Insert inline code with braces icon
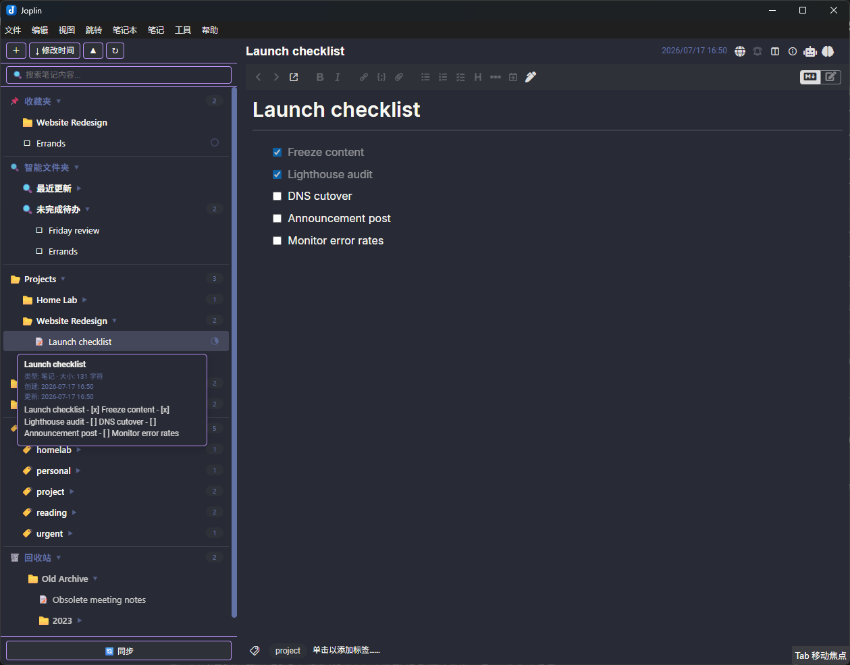This screenshot has width=850, height=665. point(381,77)
